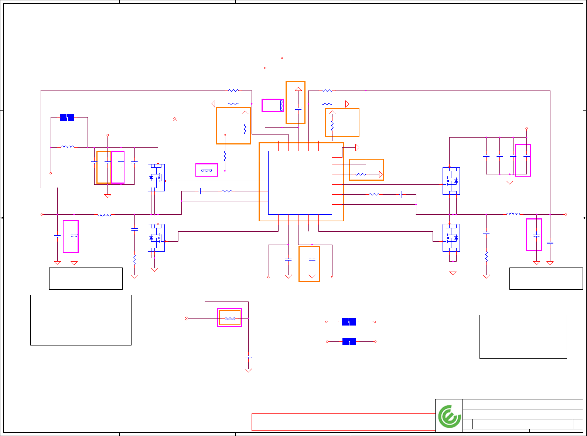The height and width of the screenshot is (436, 587).
Task: Click empty notes box at lower right
Action: [x=523, y=337]
